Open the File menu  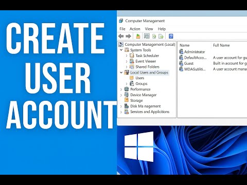122,29
